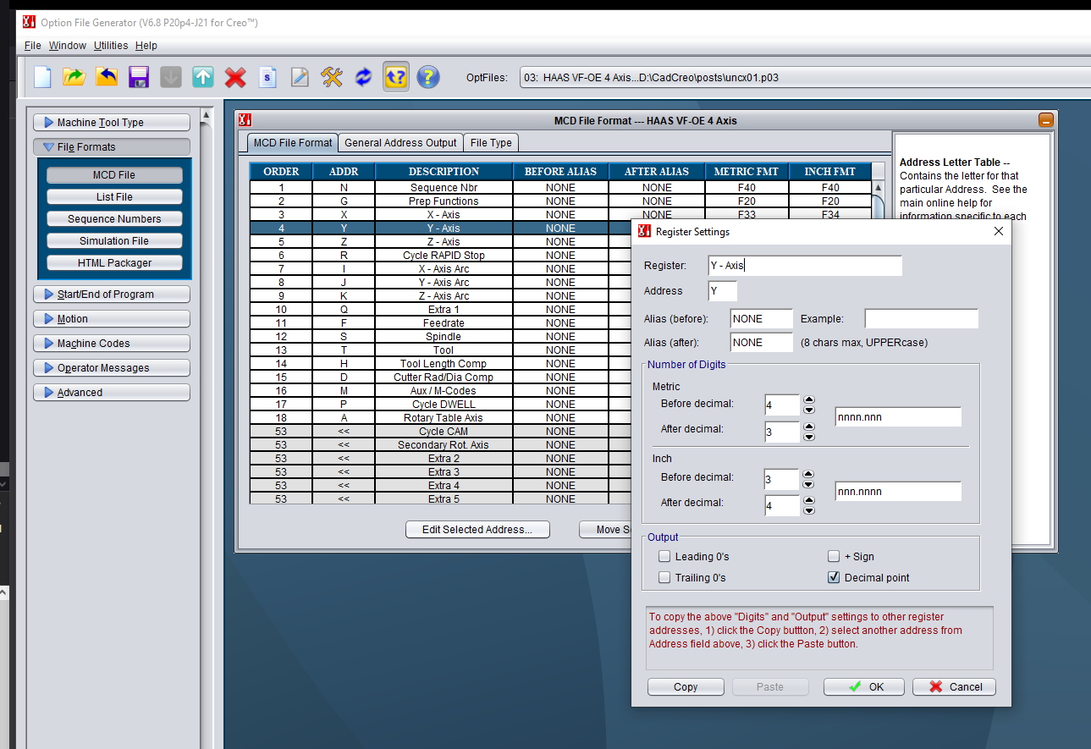Click the pencil edit document icon
Screen dimensions: 1091x749
300,77
